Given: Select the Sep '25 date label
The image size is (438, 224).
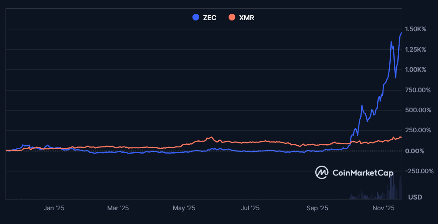Looking at the screenshot, I should pos(317,208).
